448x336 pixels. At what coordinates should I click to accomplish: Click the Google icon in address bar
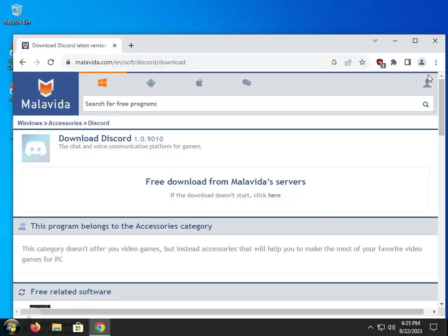click(334, 62)
